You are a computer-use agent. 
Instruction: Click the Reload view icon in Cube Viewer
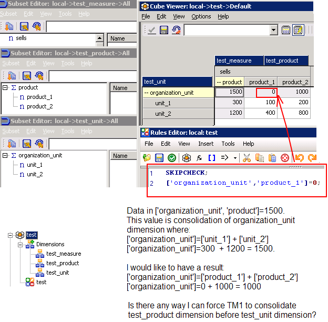tap(176, 30)
